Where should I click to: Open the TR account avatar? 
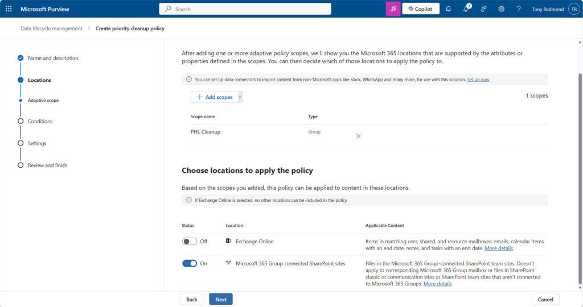pyautogui.click(x=574, y=9)
